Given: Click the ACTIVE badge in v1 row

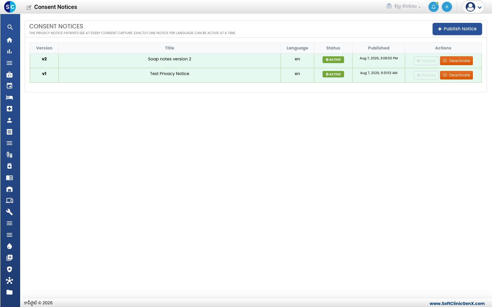Looking at the screenshot, I should [x=333, y=74].
